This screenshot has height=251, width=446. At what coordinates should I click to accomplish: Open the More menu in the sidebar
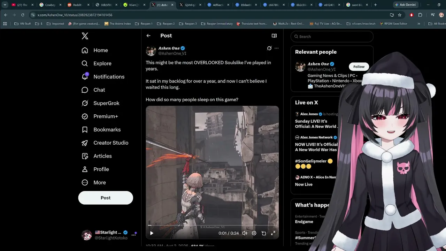click(94, 183)
